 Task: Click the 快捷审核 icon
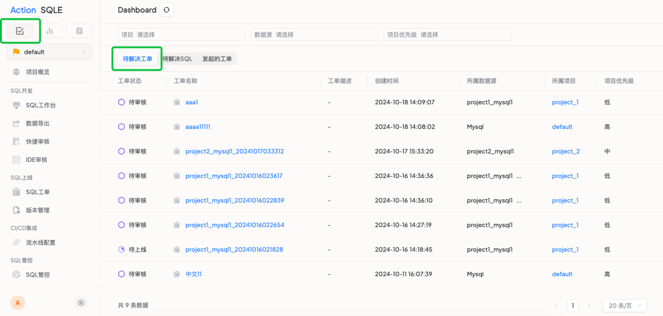coord(17,142)
